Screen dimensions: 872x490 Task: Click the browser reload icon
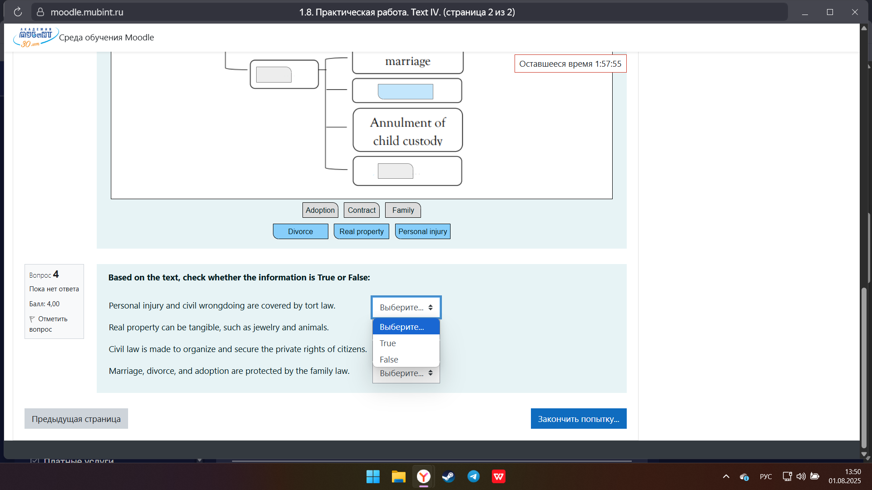coord(18,12)
